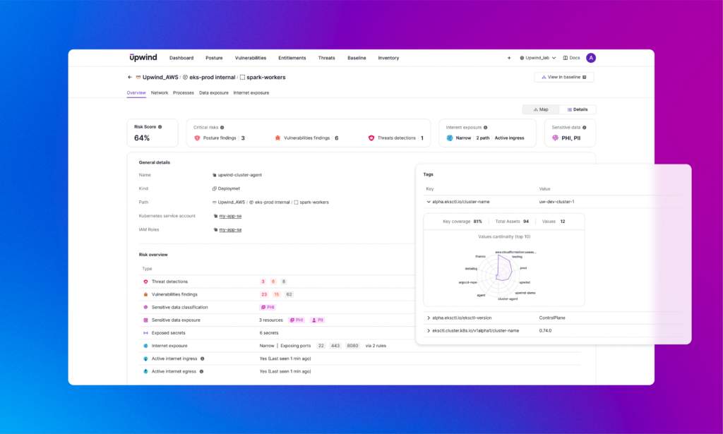This screenshot has width=723, height=434.
Task: Select the Overview tab
Action: click(x=136, y=93)
